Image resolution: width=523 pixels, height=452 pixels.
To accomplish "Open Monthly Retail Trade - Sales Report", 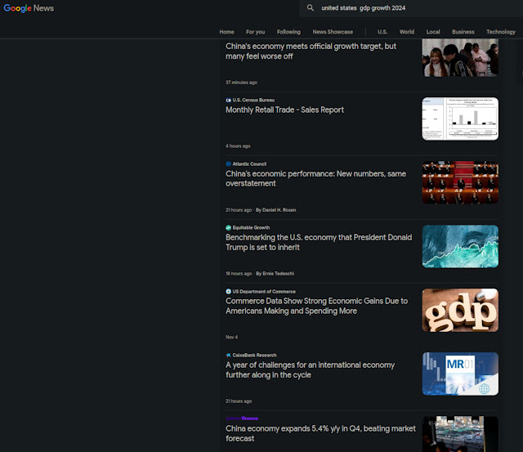I will point(284,110).
